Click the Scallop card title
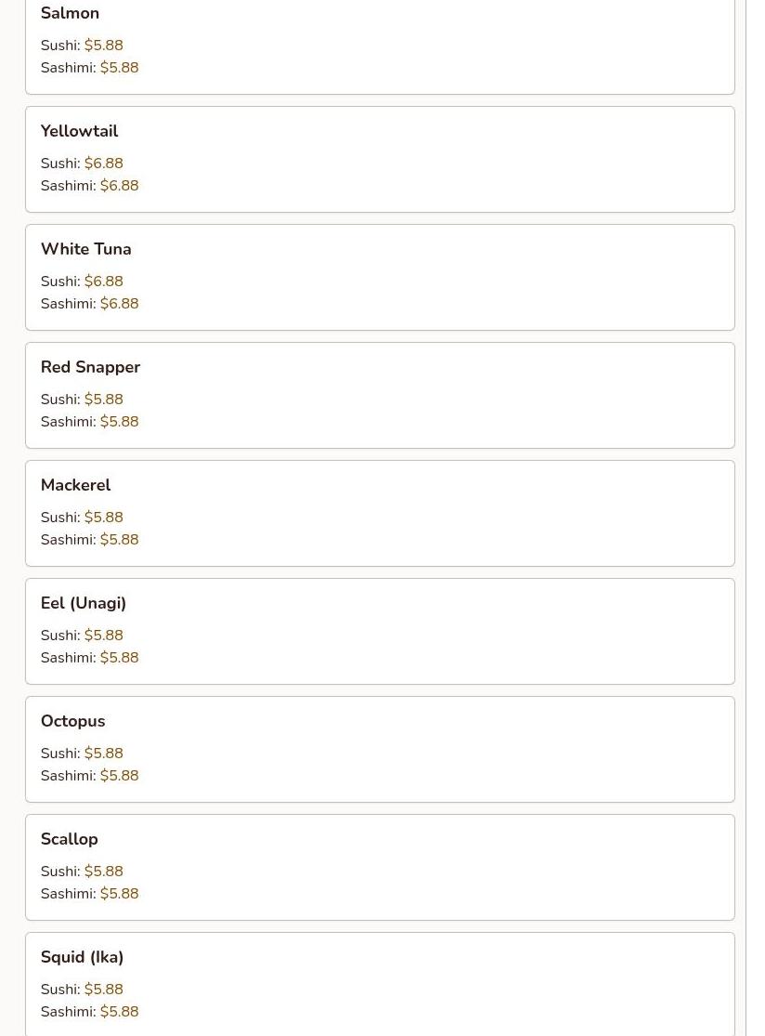This screenshot has height=1036, width=765. [70, 839]
